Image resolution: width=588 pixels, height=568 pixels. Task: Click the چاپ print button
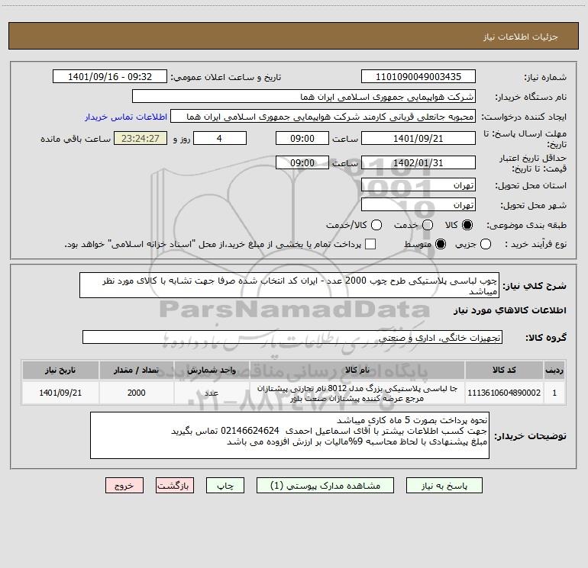[x=225, y=486]
